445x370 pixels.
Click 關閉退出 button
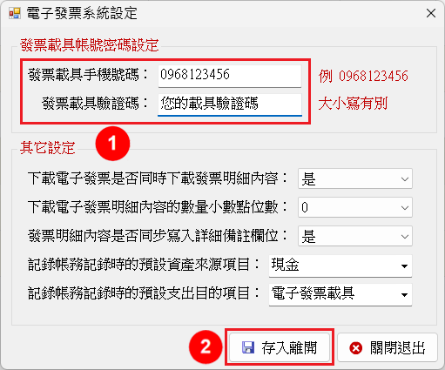[x=388, y=347]
